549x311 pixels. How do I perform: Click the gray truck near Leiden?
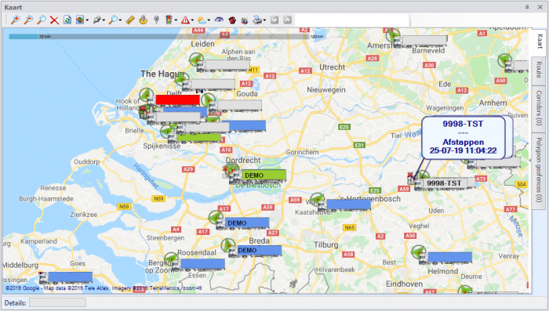pos(224,66)
